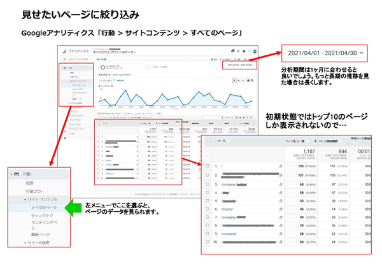Select すべてのページ in the enlarged sidebar menu
Viewport: 382px width, 264px height.
[44, 207]
